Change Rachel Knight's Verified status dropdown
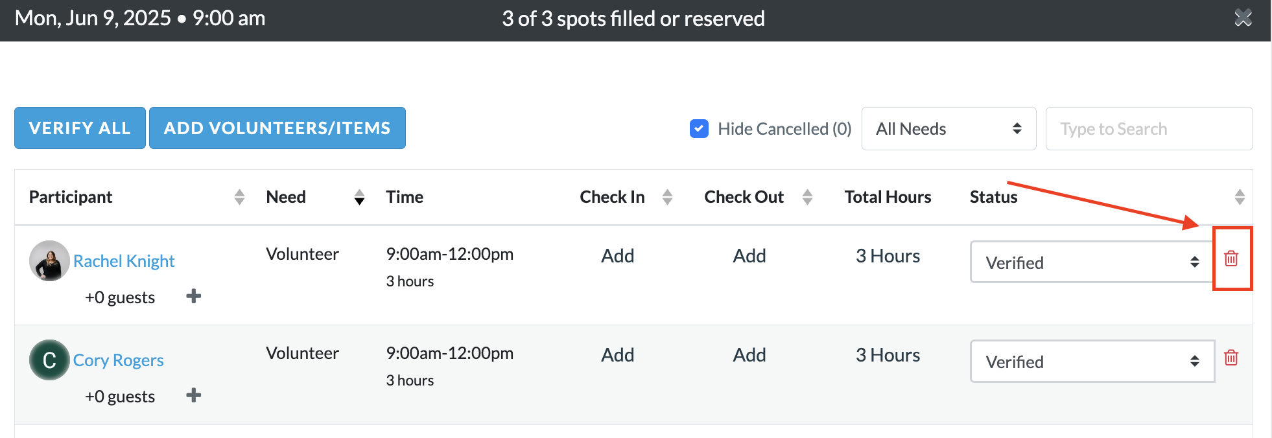This screenshot has width=1272, height=438. pos(1092,262)
